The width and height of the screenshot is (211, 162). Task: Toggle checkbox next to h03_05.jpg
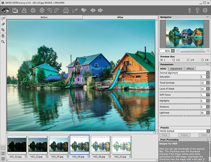click(x=89, y=156)
